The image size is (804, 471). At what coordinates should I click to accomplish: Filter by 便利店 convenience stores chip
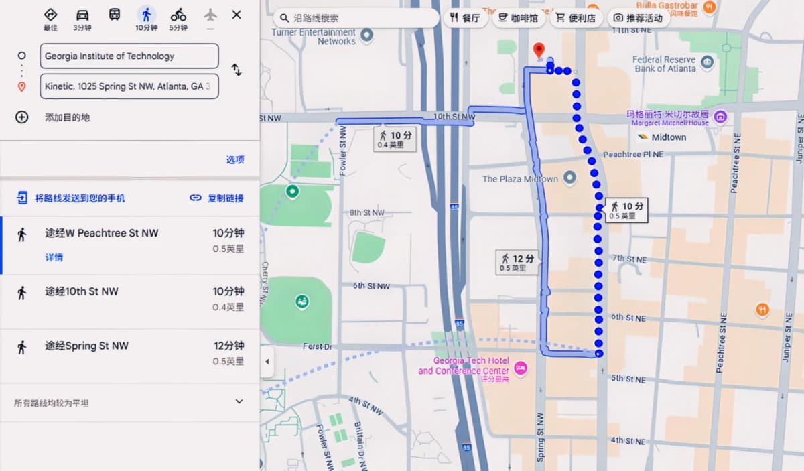tap(576, 18)
